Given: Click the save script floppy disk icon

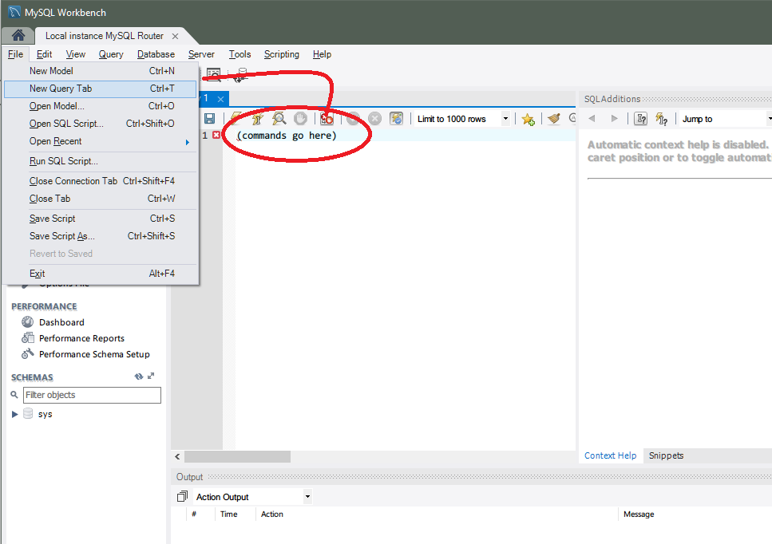Looking at the screenshot, I should tap(209, 119).
